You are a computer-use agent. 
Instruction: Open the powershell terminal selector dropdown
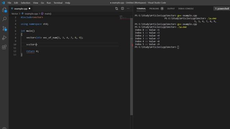click(x=222, y=9)
